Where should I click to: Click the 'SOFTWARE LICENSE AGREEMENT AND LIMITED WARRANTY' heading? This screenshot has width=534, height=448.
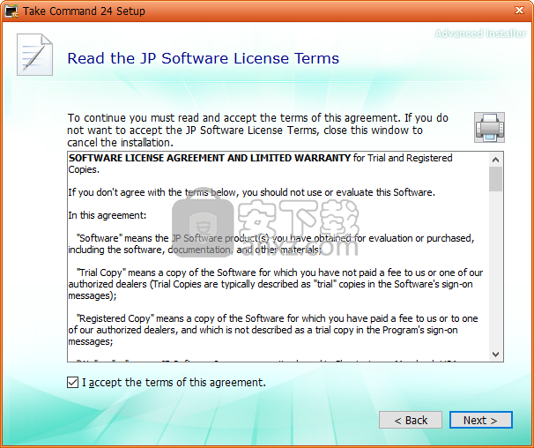pyautogui.click(x=210, y=158)
